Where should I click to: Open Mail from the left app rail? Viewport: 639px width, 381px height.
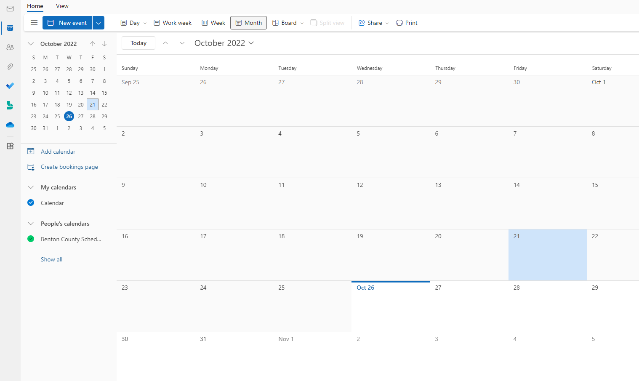click(x=10, y=9)
